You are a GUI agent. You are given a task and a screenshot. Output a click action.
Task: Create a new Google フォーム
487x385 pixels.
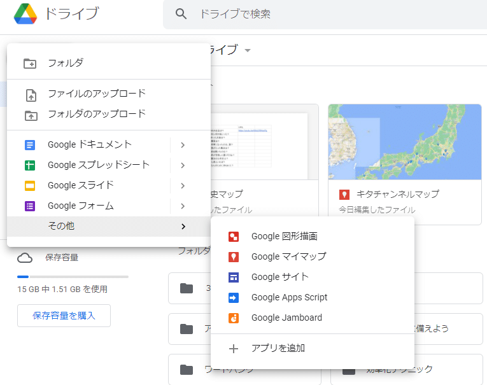pyautogui.click(x=80, y=206)
